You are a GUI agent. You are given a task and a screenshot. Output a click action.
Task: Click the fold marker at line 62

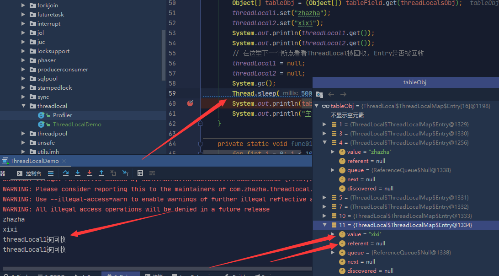pyautogui.click(x=200, y=124)
